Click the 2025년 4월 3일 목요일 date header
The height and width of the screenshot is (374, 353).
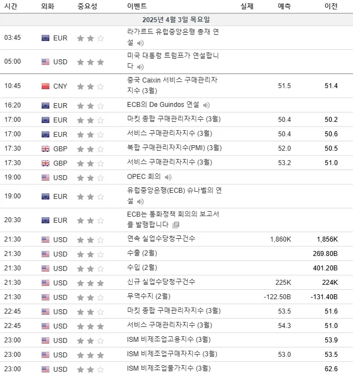[x=176, y=19]
